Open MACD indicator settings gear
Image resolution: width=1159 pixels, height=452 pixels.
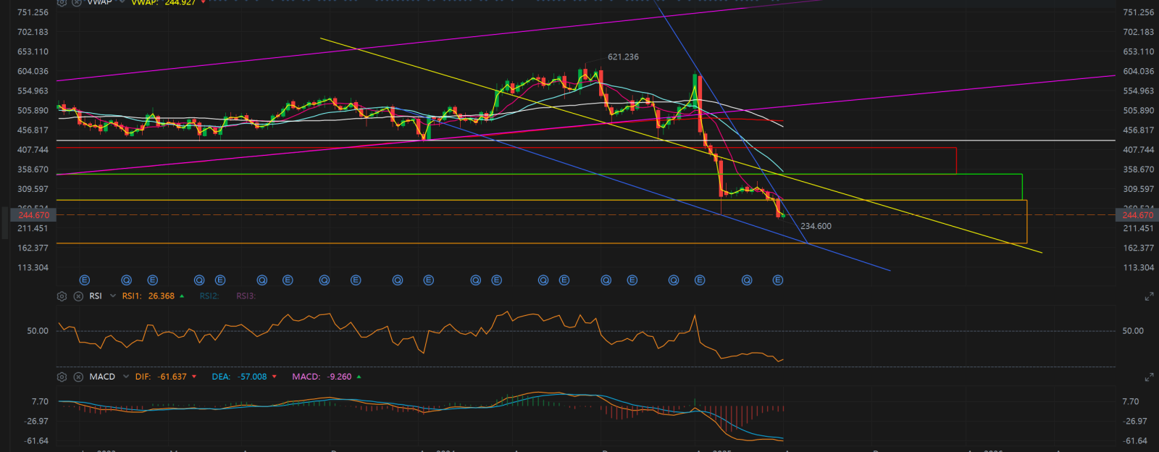pos(62,377)
